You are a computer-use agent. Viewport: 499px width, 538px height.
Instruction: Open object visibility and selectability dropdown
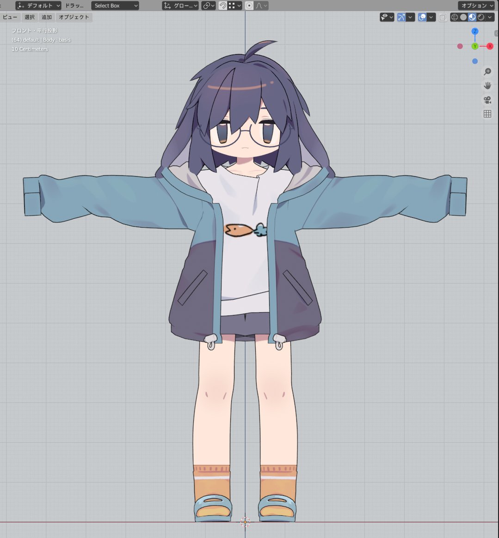387,17
